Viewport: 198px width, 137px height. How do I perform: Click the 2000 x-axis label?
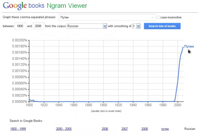click(178, 105)
